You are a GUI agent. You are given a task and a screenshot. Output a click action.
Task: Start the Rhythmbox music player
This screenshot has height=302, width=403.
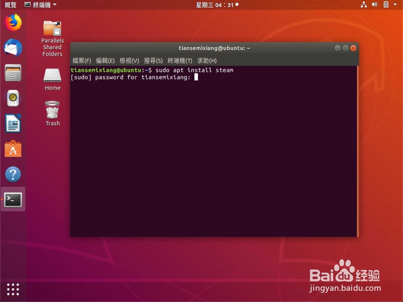(x=13, y=98)
